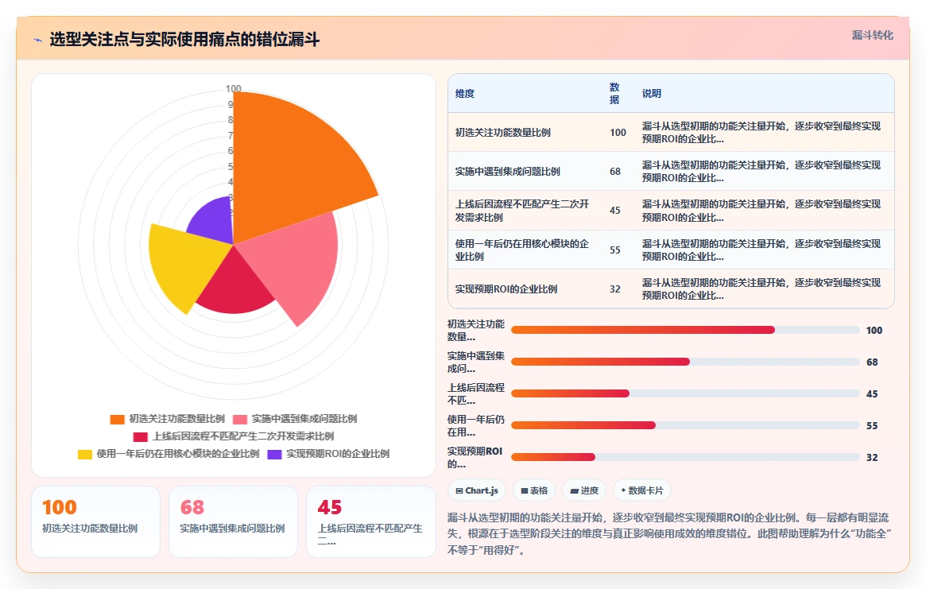Screen dimensions: 926x589
Task: Toggle orange legend swatch 初选关注功能数量比例
Action: (x=117, y=420)
